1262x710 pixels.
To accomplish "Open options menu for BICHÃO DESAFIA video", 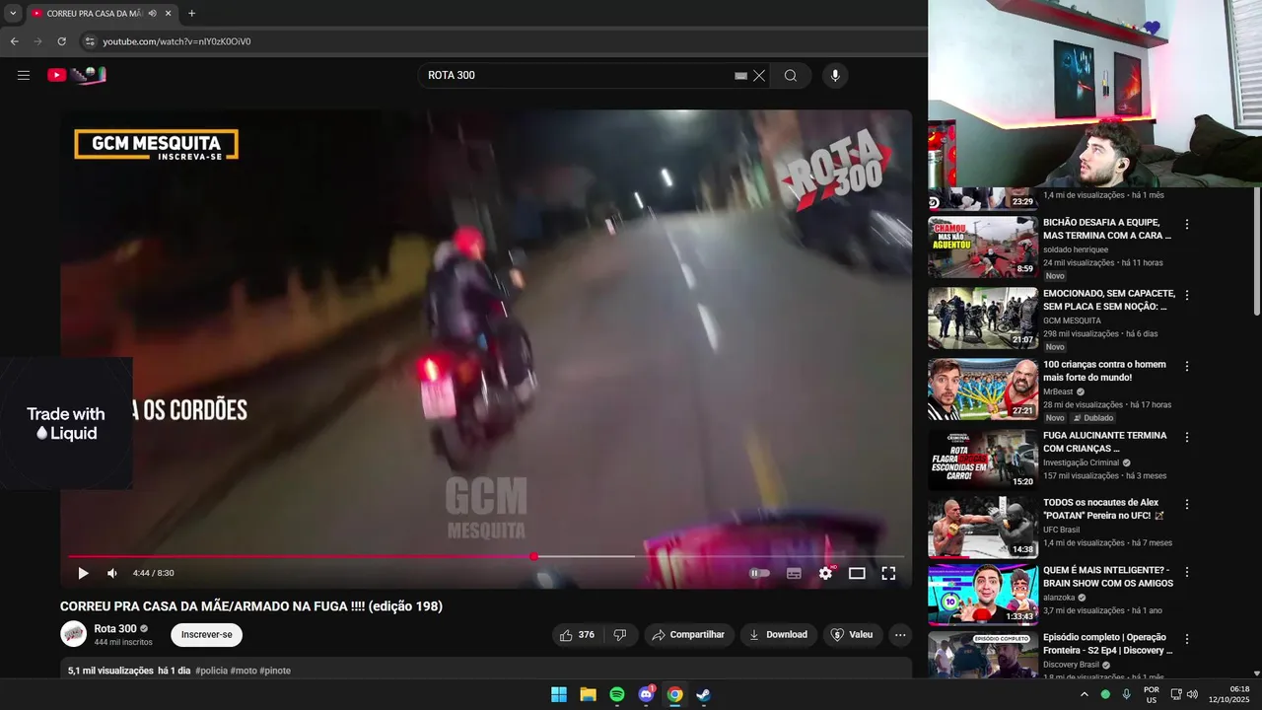I will [1187, 225].
